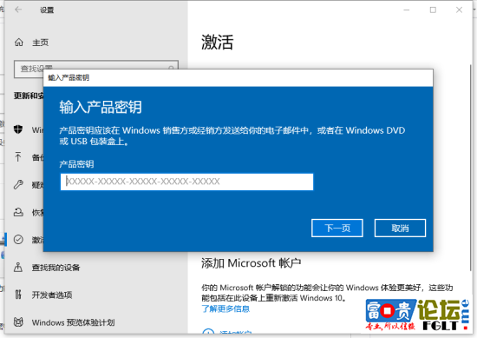Click the developer options icon

pos(18,295)
